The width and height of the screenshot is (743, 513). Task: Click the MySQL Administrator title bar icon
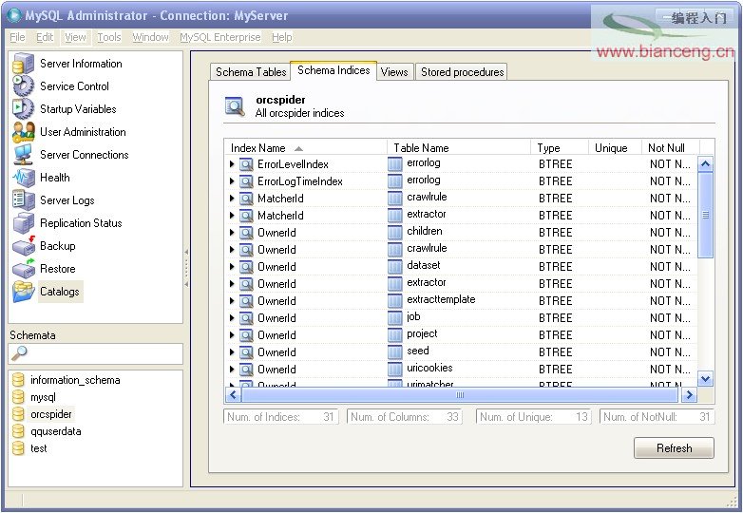pyautogui.click(x=14, y=15)
